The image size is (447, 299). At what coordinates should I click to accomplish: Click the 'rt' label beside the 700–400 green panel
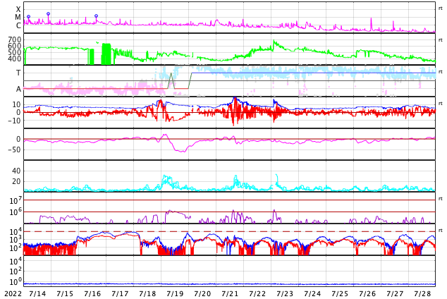coord(440,40)
